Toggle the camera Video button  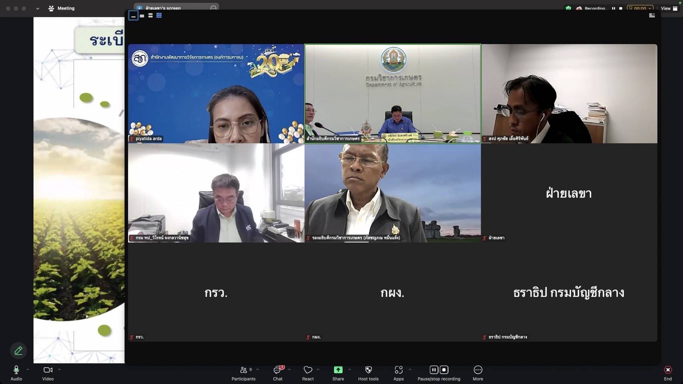(48, 370)
